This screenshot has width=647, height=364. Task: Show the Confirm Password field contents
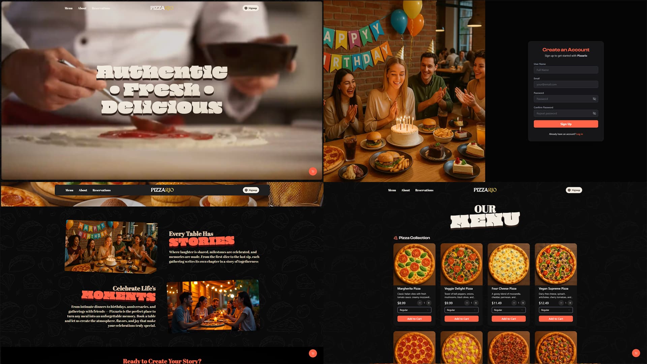pyautogui.click(x=594, y=114)
